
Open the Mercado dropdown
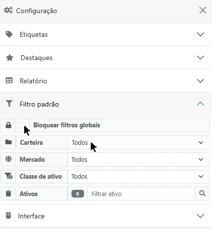point(139,159)
